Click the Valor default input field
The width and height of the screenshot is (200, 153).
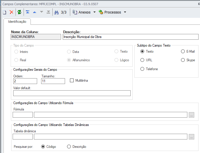(72, 93)
